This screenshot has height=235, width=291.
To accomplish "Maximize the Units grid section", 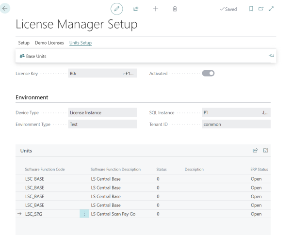I will pyautogui.click(x=266, y=151).
